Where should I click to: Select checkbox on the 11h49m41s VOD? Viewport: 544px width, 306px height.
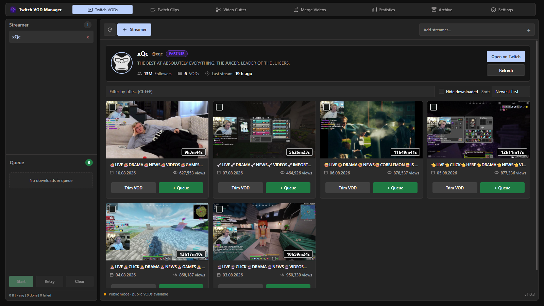coord(326,107)
